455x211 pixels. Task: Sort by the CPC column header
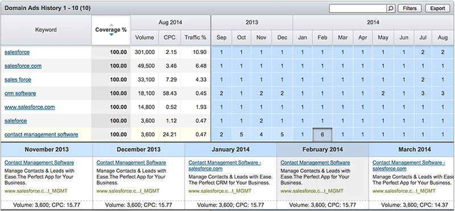tap(169, 38)
